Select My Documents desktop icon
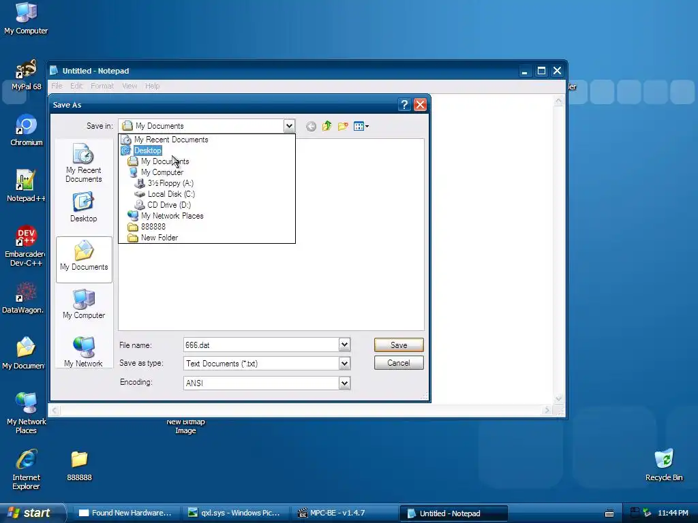Screen dimensions: 698x523 point(25,353)
